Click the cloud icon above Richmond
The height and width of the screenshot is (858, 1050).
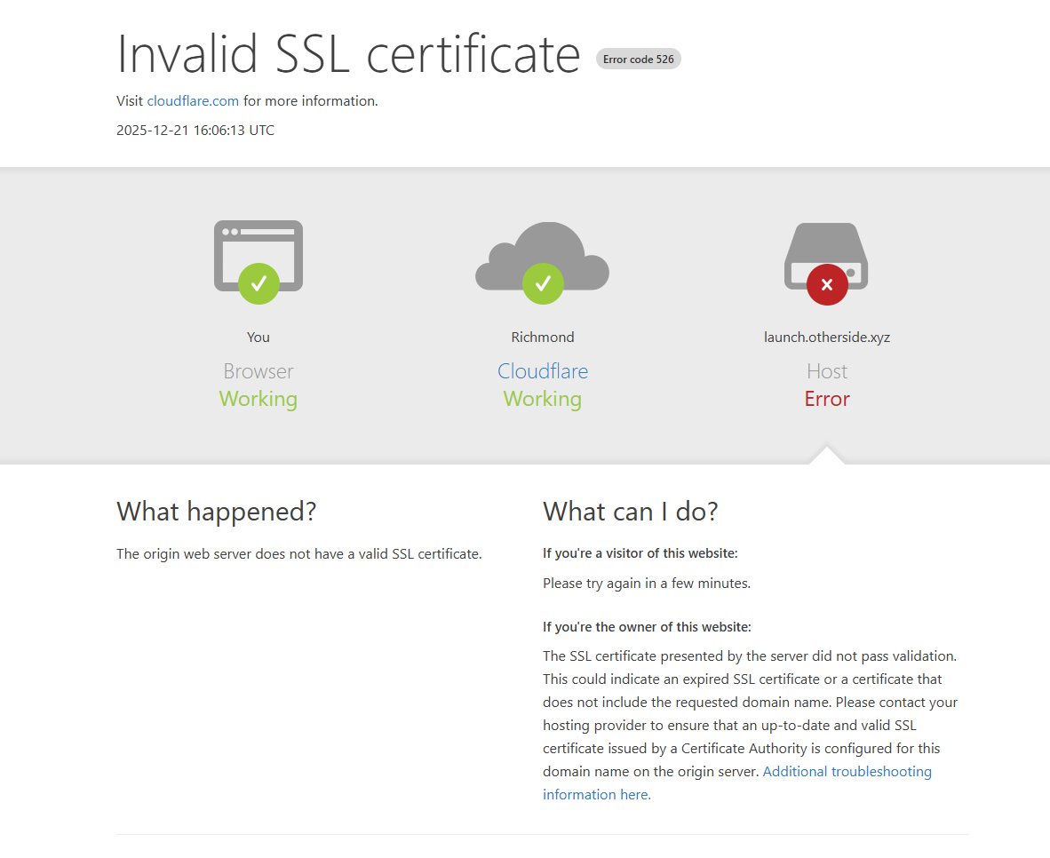(x=543, y=263)
